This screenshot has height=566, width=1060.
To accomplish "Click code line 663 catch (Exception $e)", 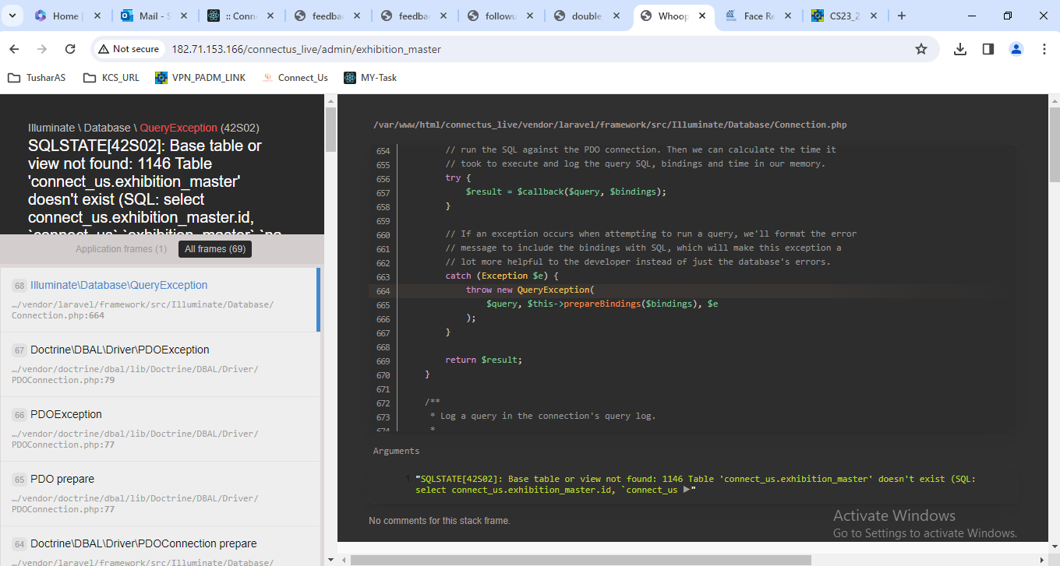I will (x=502, y=276).
